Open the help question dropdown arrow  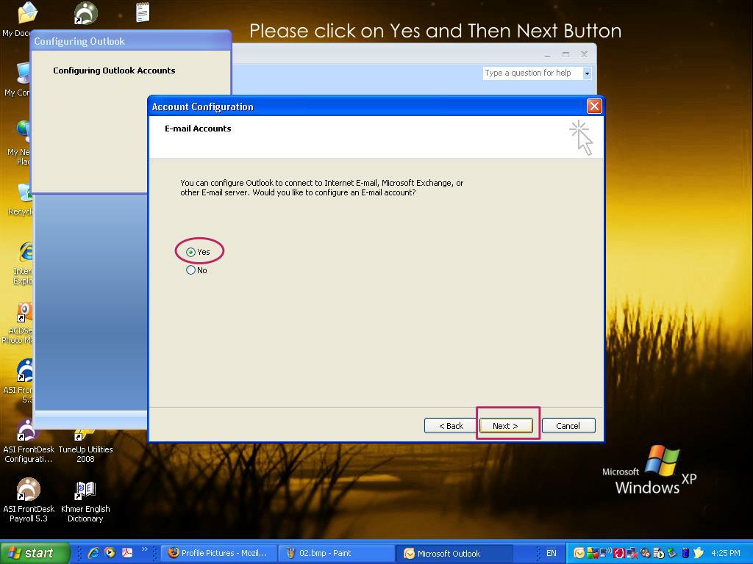pyautogui.click(x=587, y=73)
